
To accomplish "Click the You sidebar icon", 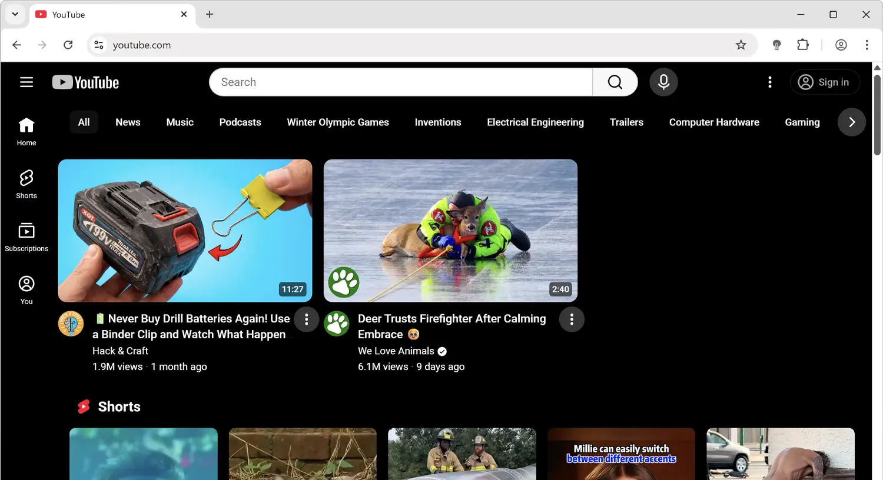I will (26, 288).
